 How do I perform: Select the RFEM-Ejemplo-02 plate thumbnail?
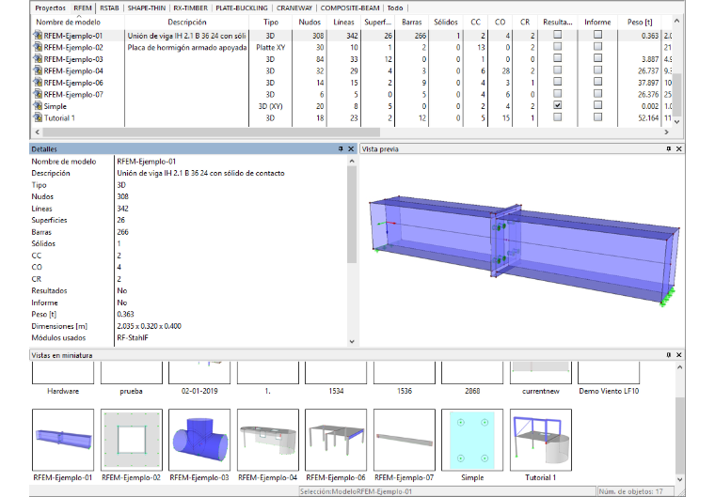[132, 440]
